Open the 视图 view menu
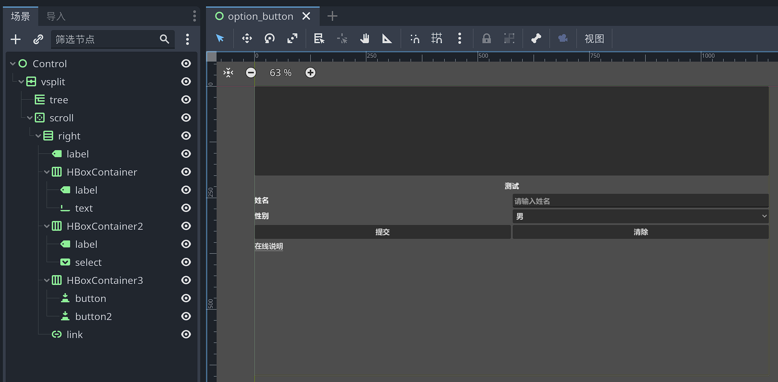 [594, 39]
